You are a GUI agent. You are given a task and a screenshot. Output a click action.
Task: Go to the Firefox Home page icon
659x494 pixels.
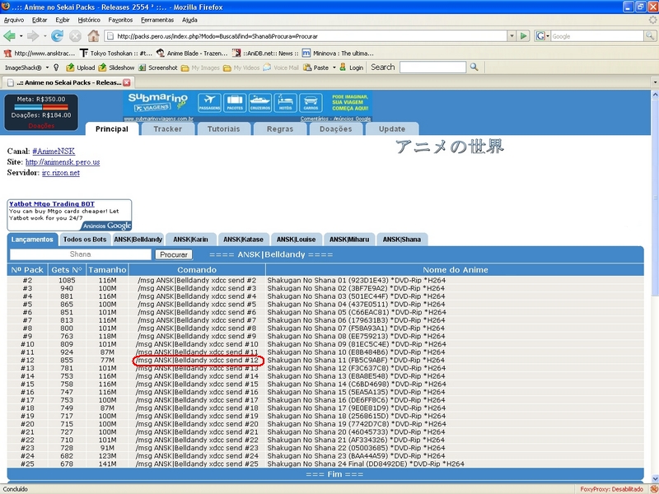point(93,36)
